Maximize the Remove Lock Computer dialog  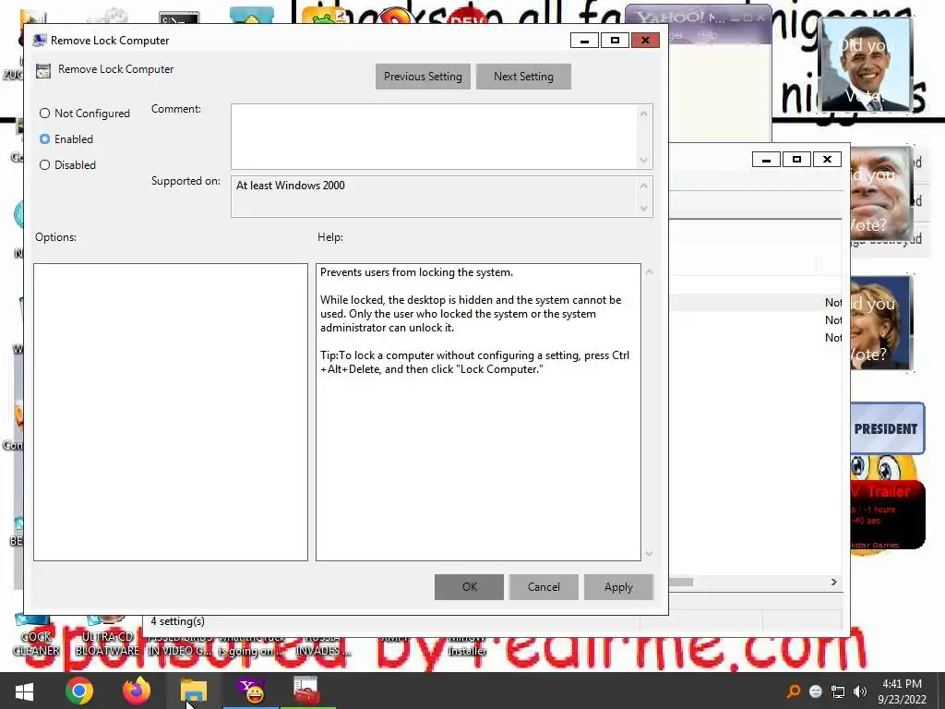(x=615, y=41)
